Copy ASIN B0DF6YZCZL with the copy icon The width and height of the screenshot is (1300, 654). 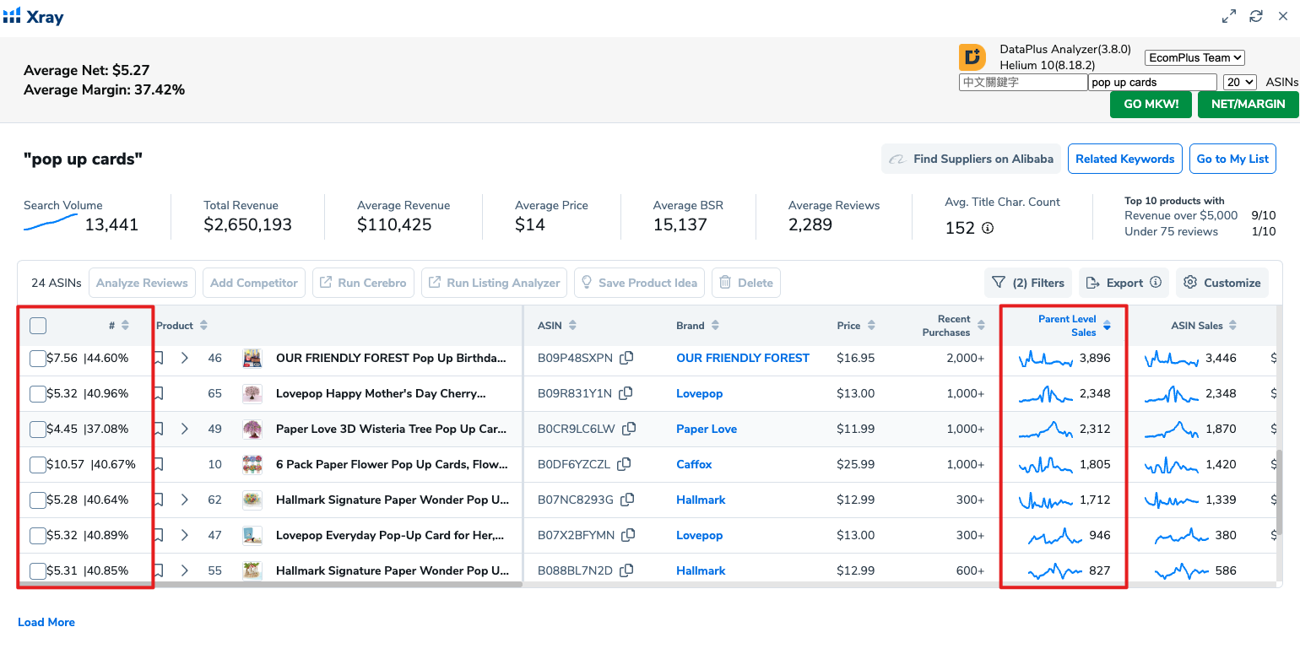624,464
